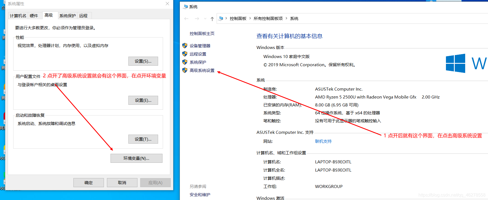
Task: Close the 系统属性 dialog
Action: (x=167, y=4)
